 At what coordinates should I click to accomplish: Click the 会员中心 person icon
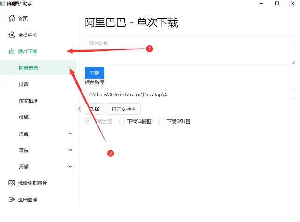coord(11,35)
